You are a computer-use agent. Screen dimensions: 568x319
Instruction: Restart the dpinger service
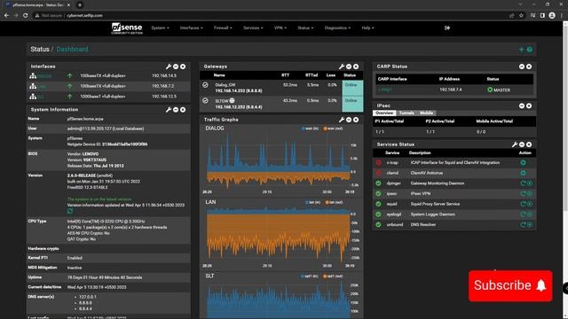[x=523, y=183]
